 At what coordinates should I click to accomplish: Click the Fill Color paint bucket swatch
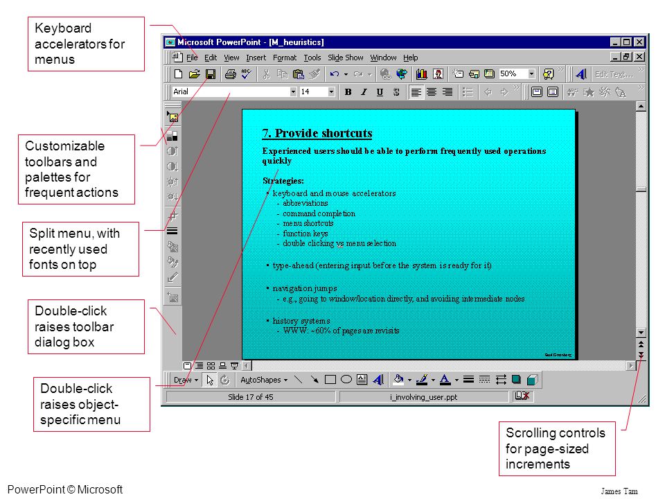[x=398, y=380]
